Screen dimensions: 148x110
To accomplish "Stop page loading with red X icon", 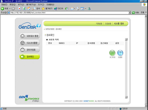I will point(20,9).
